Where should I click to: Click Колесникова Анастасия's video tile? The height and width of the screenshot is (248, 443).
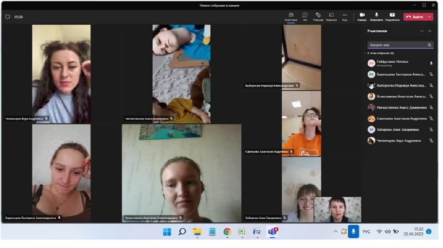tap(181, 174)
